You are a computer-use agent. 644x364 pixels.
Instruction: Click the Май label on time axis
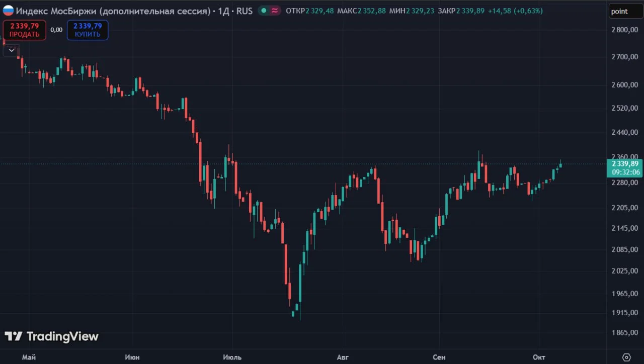[x=29, y=357]
